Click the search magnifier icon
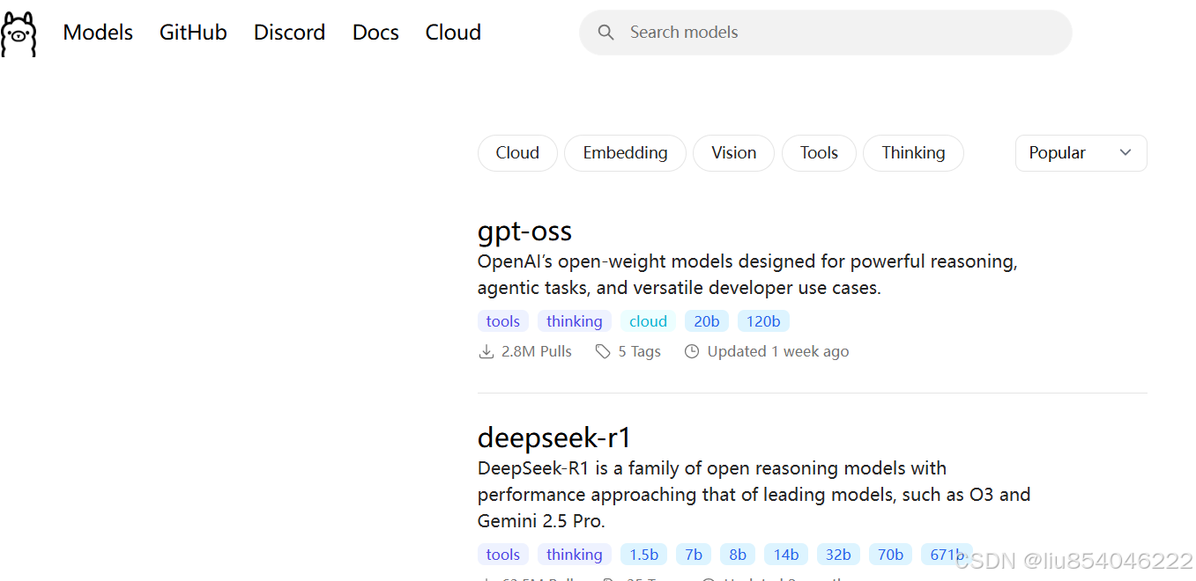The width and height of the screenshot is (1196, 581). pos(605,33)
